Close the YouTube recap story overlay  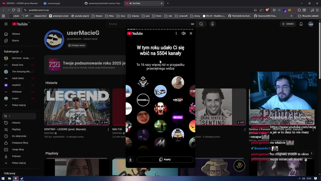(x=191, y=33)
